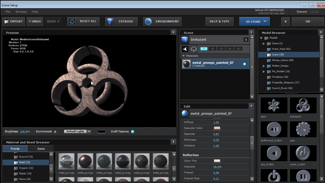325x183 pixels.
Task: Select the gear model in the Model Browser
Action: click(x=303, y=129)
